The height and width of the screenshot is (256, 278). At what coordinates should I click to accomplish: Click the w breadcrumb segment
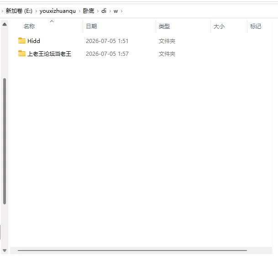(x=115, y=11)
